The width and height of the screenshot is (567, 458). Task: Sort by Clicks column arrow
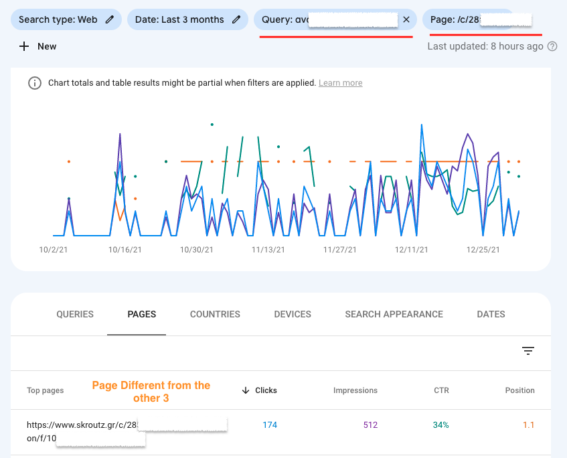(x=246, y=390)
